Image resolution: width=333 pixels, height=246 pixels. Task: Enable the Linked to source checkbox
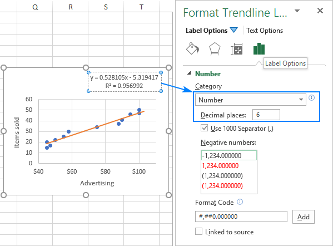click(x=199, y=232)
